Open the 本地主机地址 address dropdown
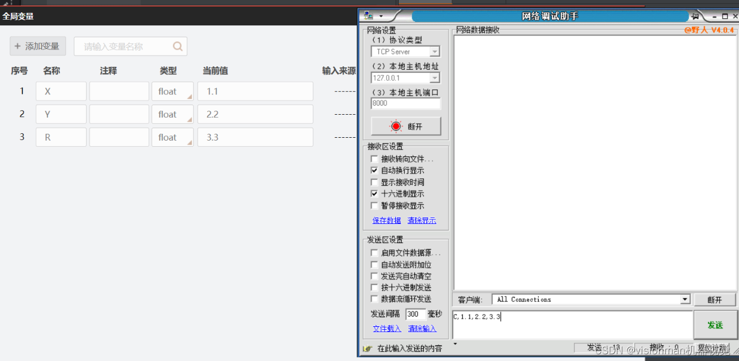This screenshot has width=739, height=361. 436,78
